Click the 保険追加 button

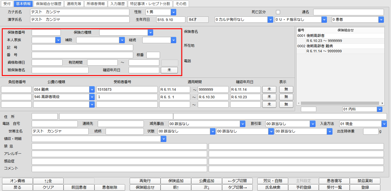(x=176, y=181)
